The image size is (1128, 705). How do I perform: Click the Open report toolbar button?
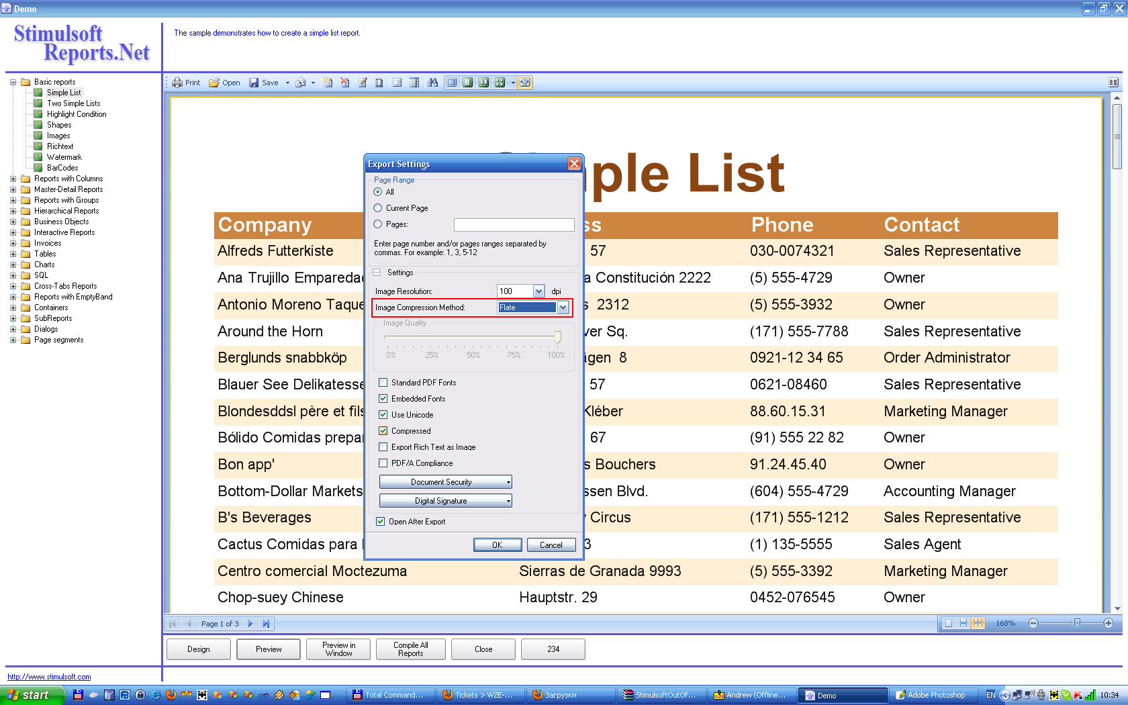click(224, 83)
